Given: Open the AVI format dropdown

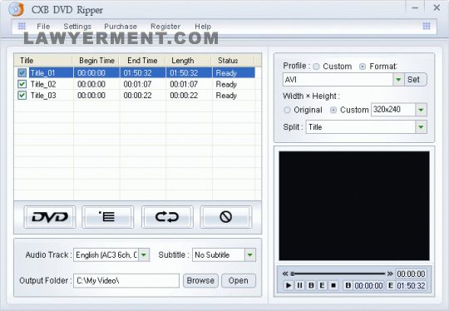Looking at the screenshot, I should click(x=398, y=80).
